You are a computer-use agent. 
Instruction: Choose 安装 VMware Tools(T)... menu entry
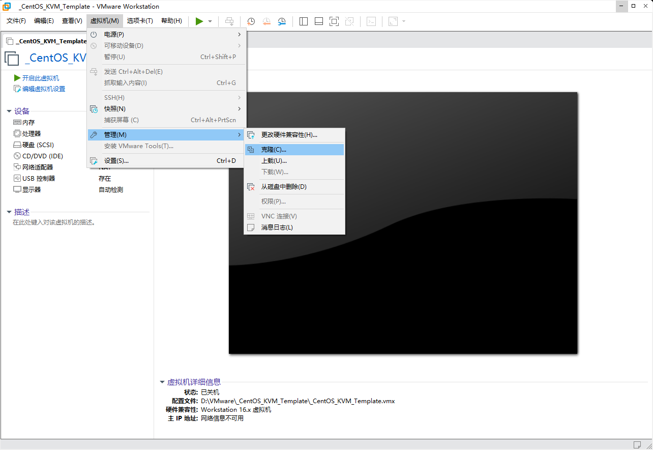(166, 146)
